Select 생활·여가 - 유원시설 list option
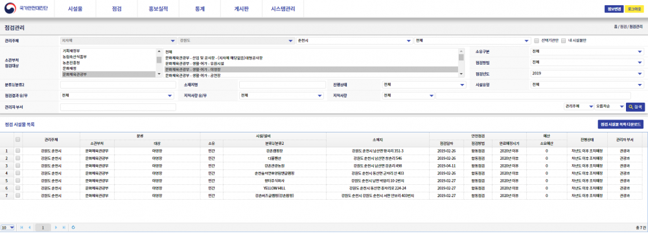 coord(311,64)
